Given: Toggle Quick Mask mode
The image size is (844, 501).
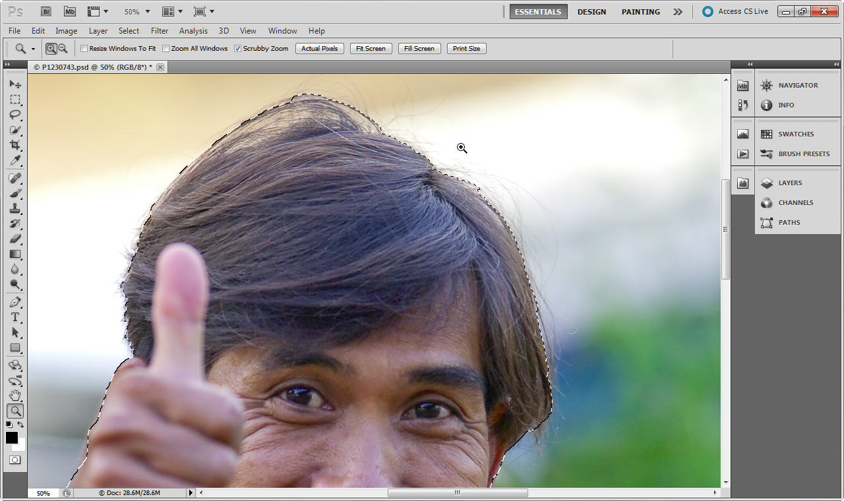Looking at the screenshot, I should click(x=15, y=459).
